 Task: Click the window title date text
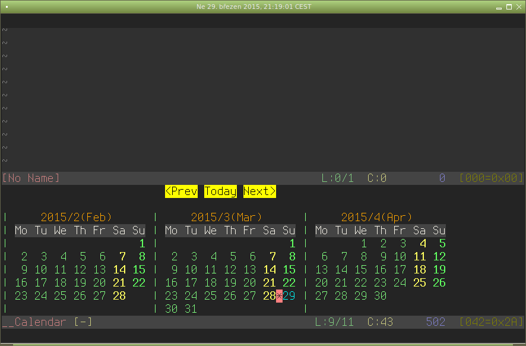254,7
